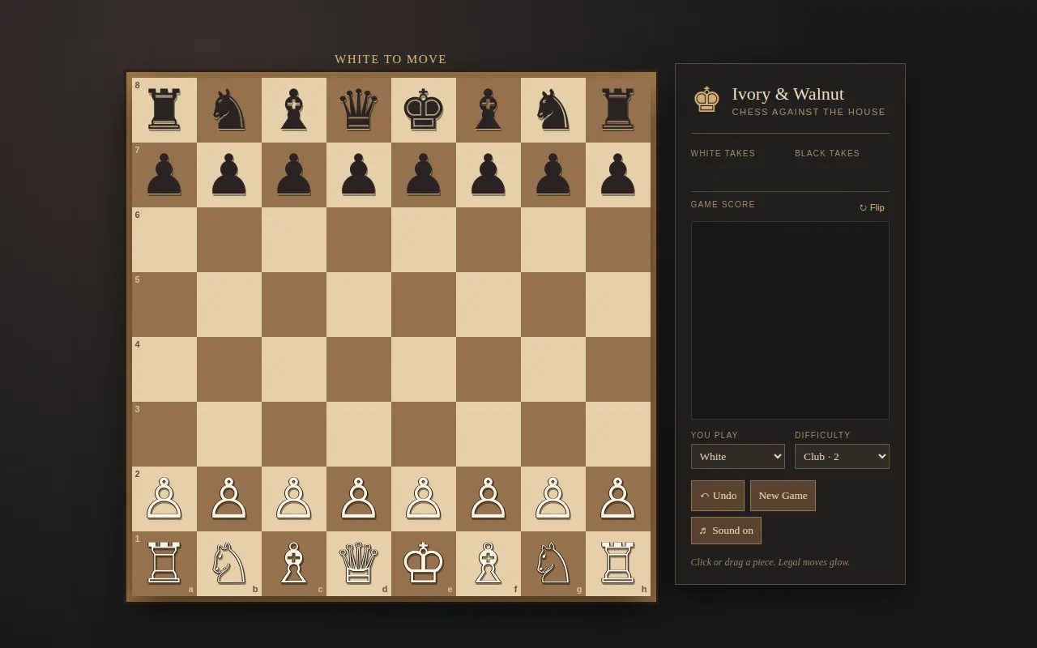Click the black king on e8
Viewport: 1037px width, 648px height.
tap(424, 110)
